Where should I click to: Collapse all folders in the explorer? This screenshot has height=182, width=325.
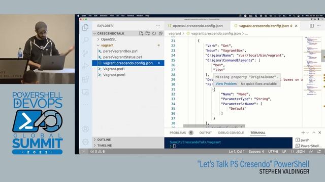coord(160,33)
